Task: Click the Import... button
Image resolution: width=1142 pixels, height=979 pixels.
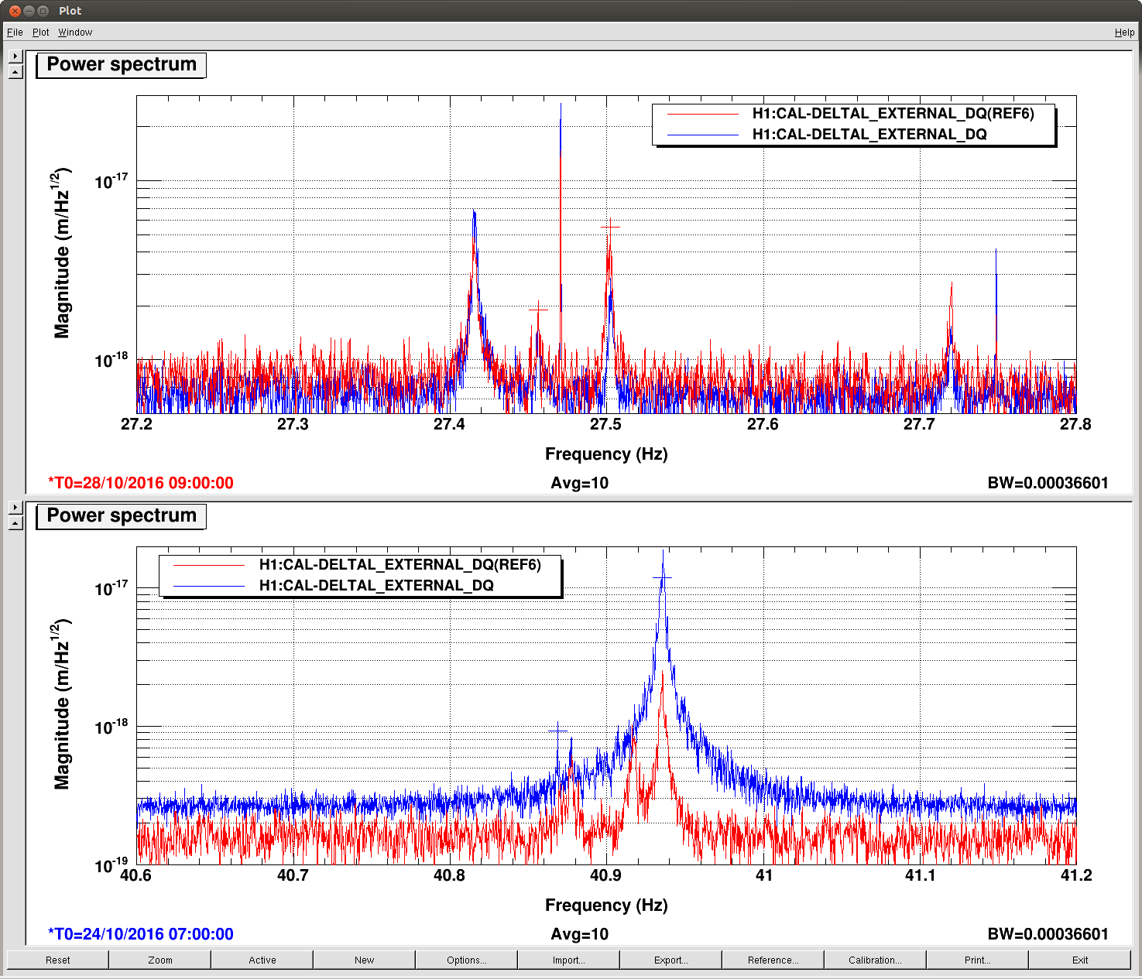Action: click(569, 960)
